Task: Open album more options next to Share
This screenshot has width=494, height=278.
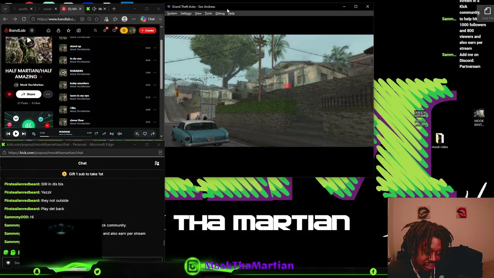Action: (x=48, y=94)
